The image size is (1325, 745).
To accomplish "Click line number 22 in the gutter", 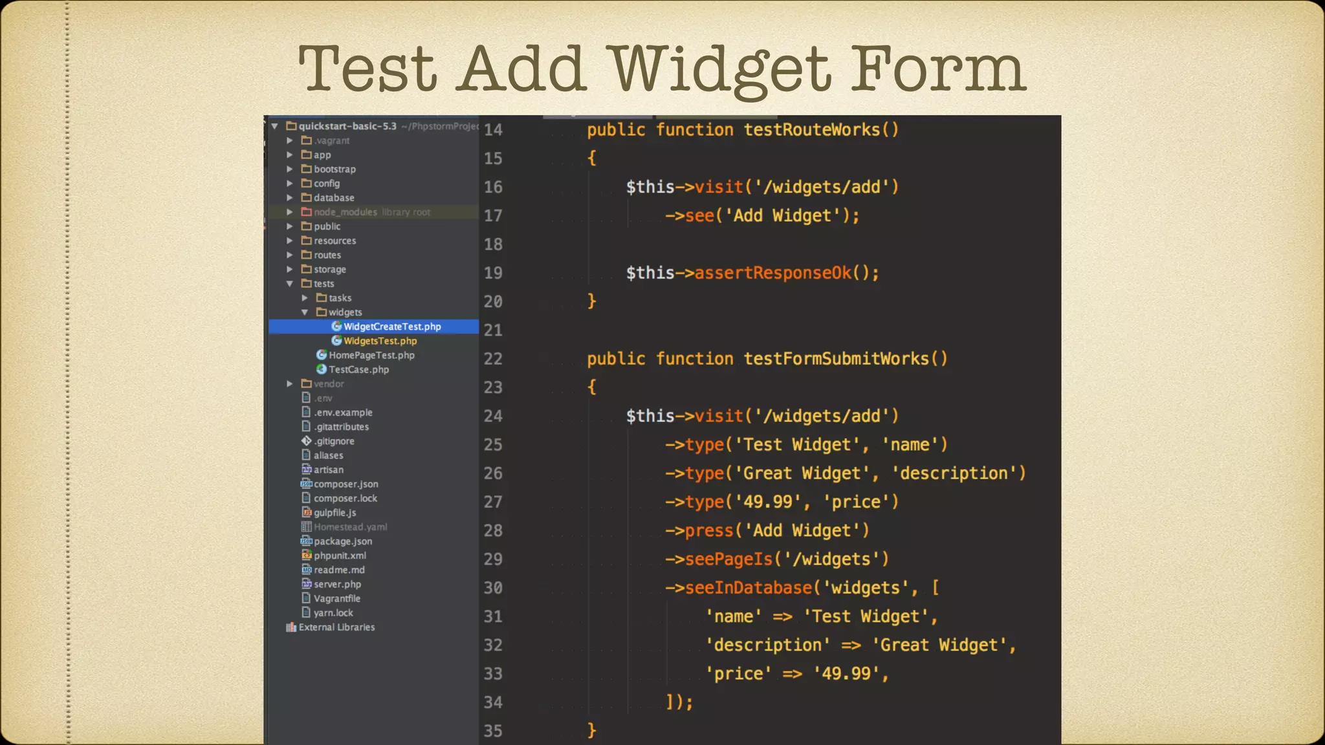I will coord(493,359).
